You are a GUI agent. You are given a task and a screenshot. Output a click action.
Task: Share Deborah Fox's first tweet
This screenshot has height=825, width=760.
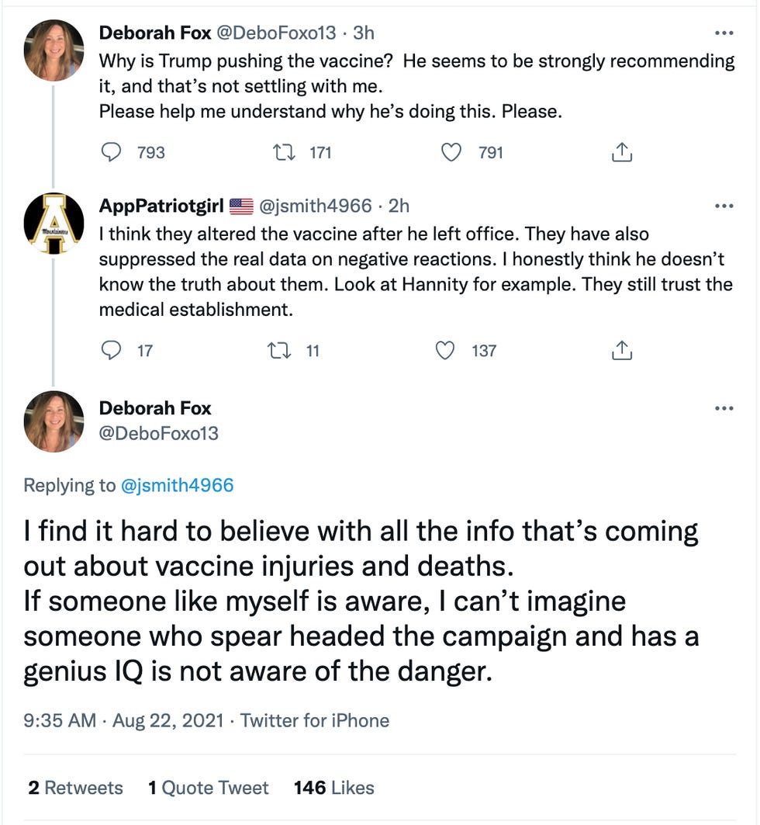click(x=622, y=152)
